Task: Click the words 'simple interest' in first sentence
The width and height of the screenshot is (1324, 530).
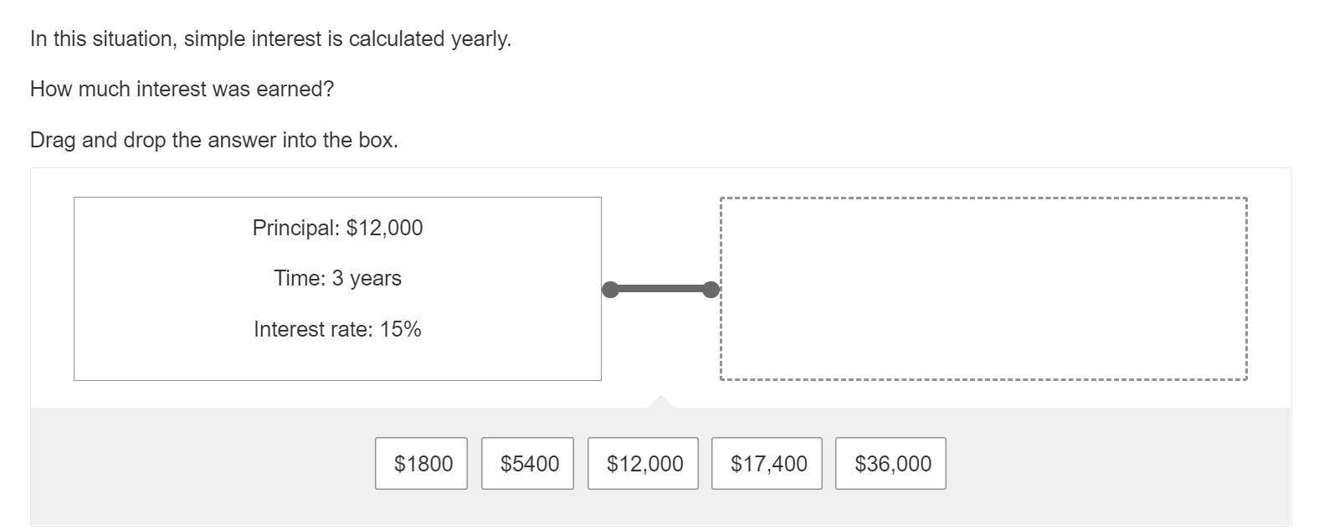Action: (x=253, y=39)
